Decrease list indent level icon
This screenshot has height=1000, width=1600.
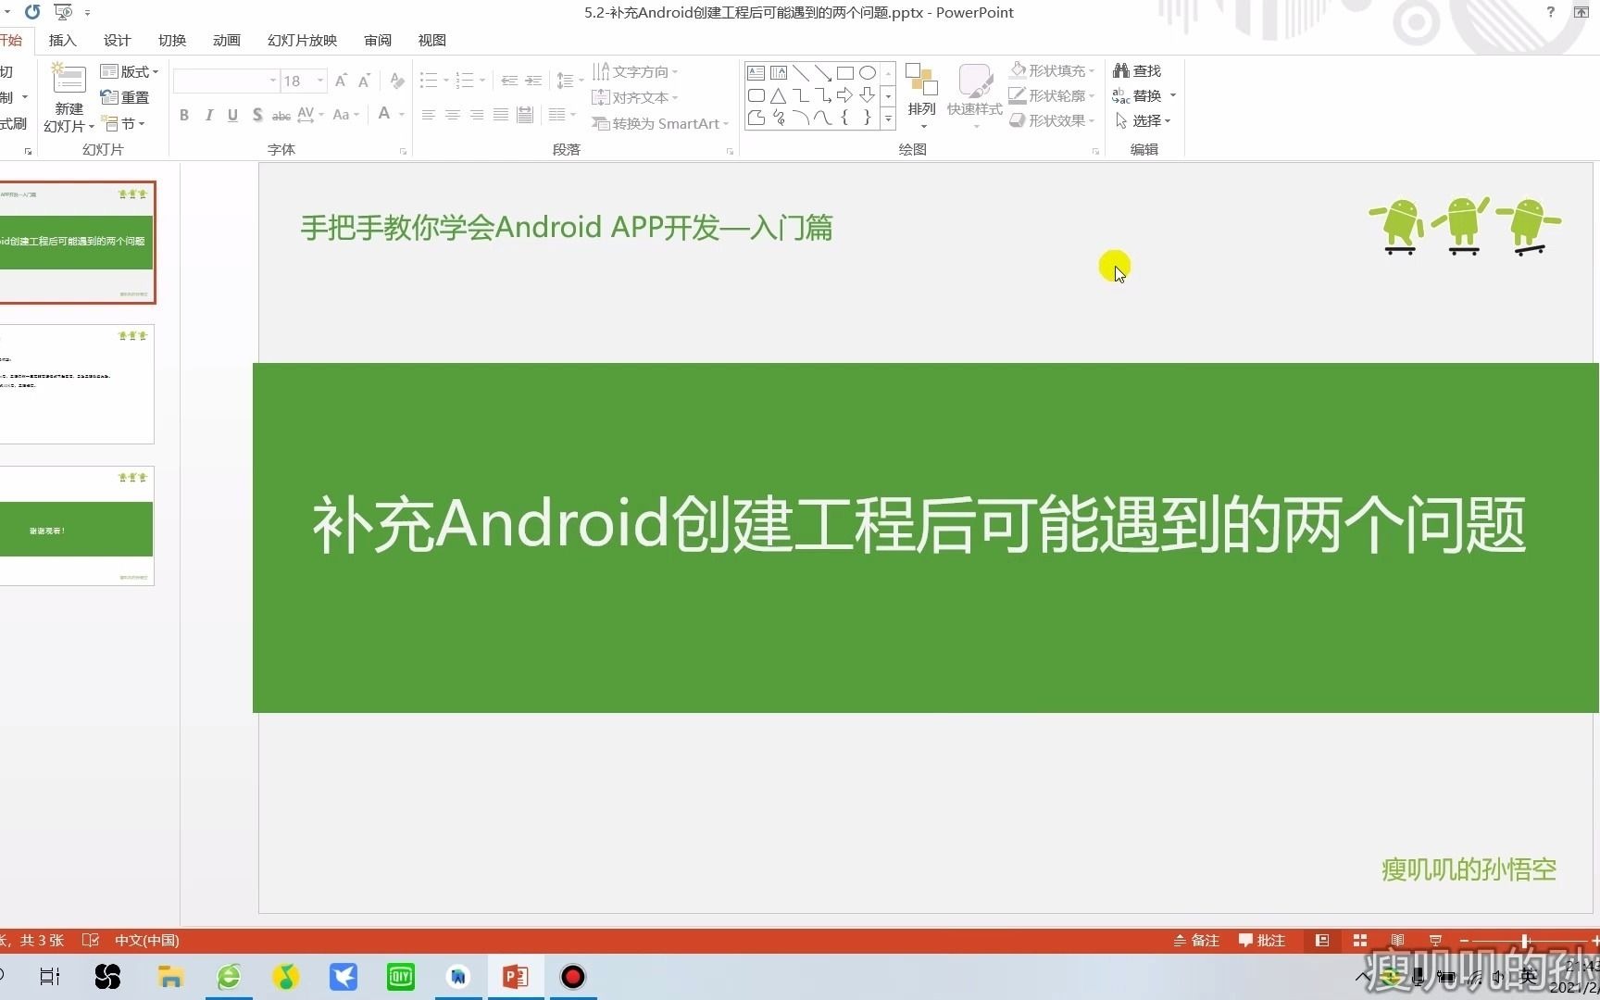509,81
